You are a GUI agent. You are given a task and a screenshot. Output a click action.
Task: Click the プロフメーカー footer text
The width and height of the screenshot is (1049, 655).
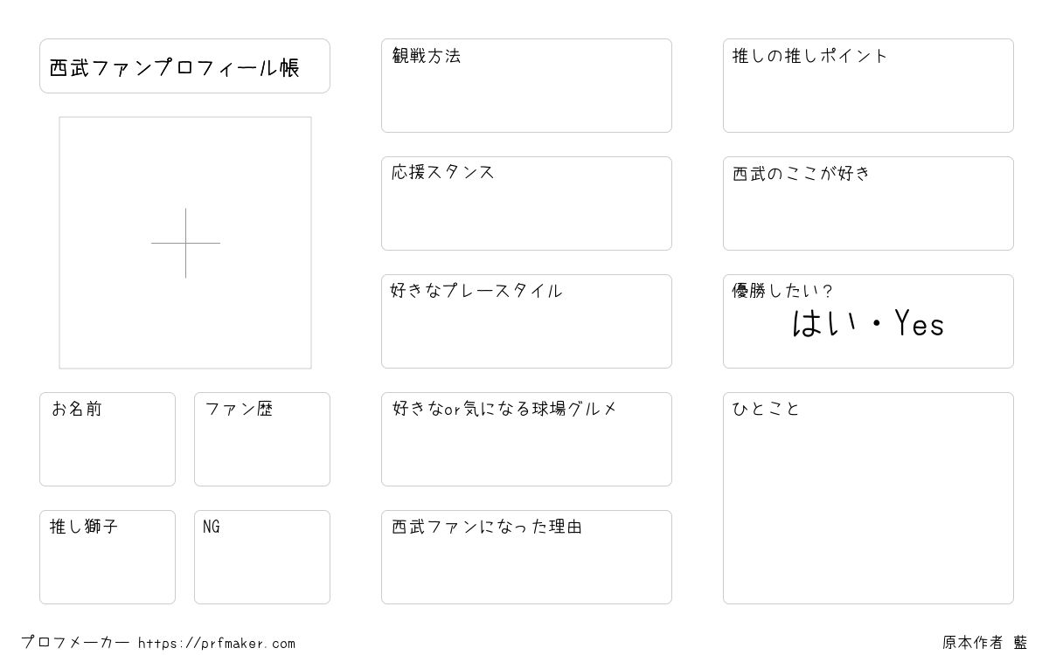(x=75, y=643)
